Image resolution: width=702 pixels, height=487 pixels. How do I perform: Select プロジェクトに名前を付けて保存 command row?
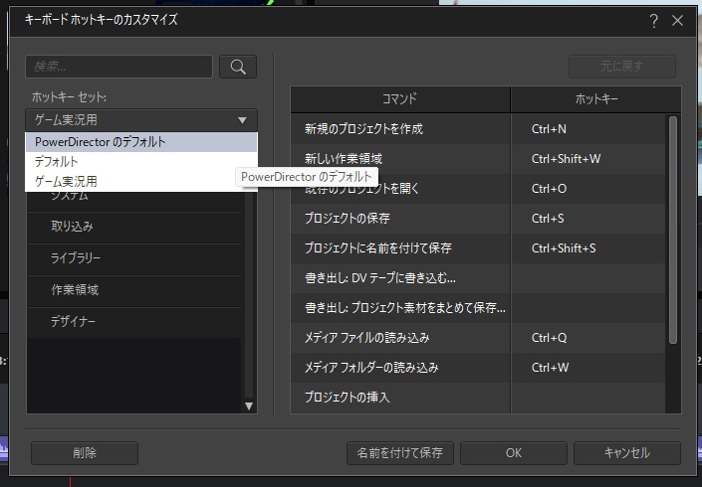(x=478, y=248)
